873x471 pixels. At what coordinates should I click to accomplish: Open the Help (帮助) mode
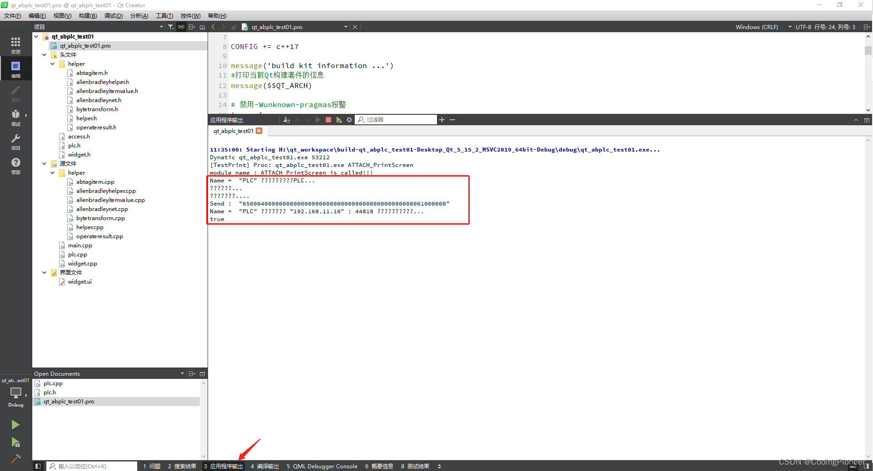pos(15,166)
